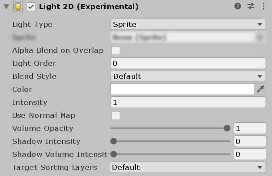The height and width of the screenshot is (176, 272).
Task: Open the Target Sorting Layers dropdown
Action: (188, 167)
